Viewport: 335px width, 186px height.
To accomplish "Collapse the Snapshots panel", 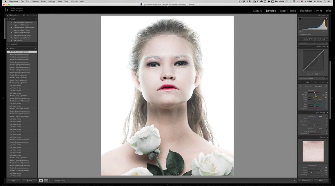I will (8, 44).
